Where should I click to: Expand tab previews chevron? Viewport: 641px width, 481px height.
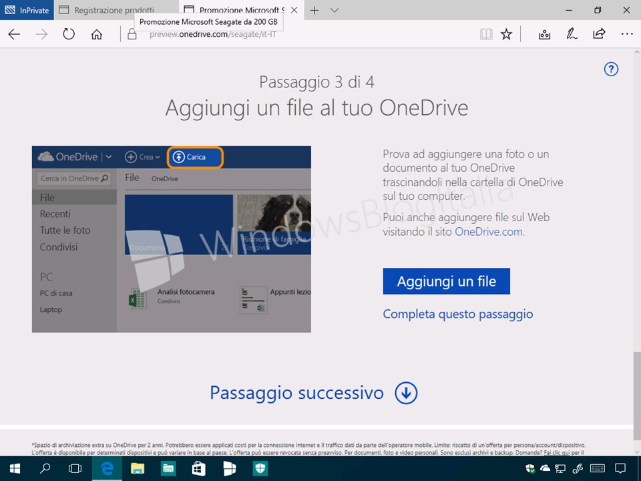coord(335,10)
